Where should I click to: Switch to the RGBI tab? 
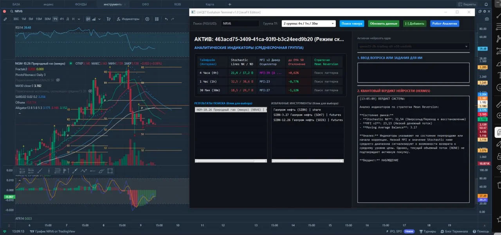click(x=177, y=4)
